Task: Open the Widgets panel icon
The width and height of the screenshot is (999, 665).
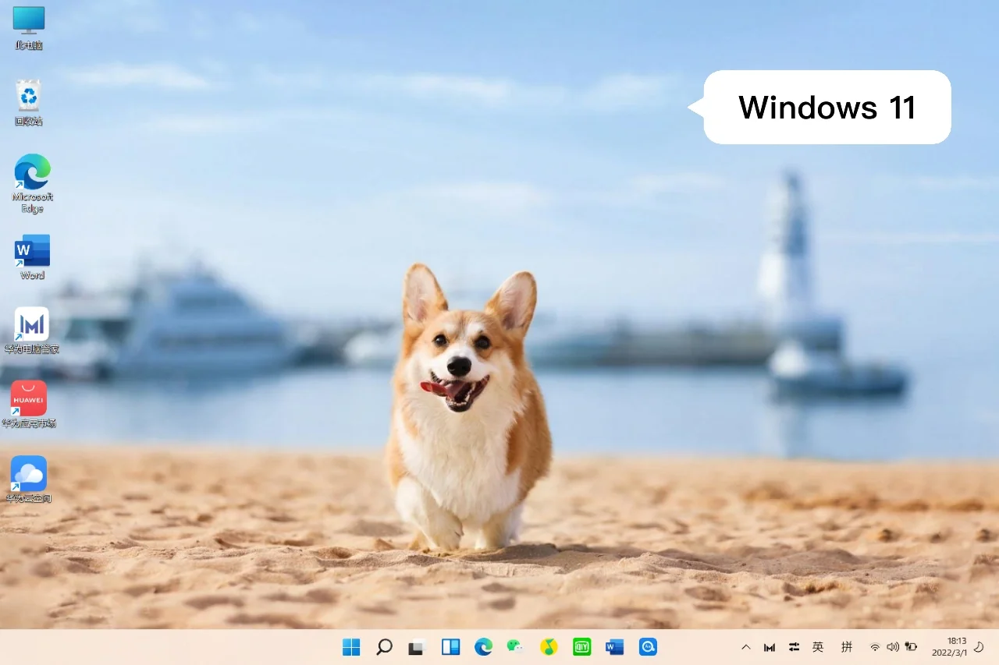Action: pyautogui.click(x=450, y=646)
